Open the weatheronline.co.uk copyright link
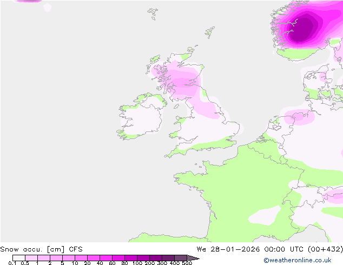The height and width of the screenshot is (265, 343). (x=297, y=260)
